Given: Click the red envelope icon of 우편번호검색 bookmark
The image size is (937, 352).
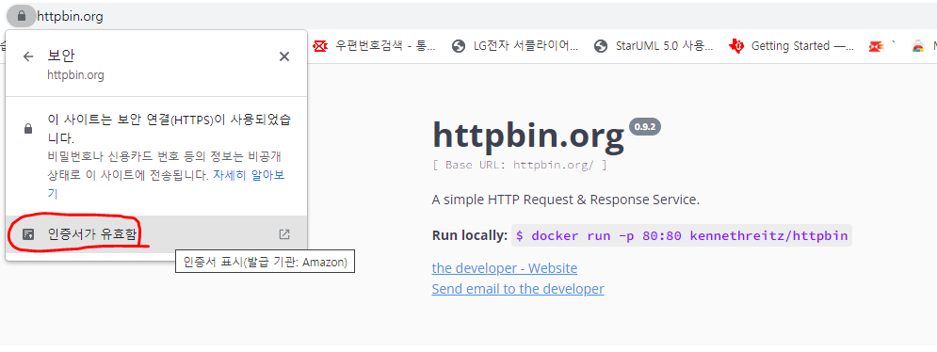Looking at the screenshot, I should coord(321,46).
